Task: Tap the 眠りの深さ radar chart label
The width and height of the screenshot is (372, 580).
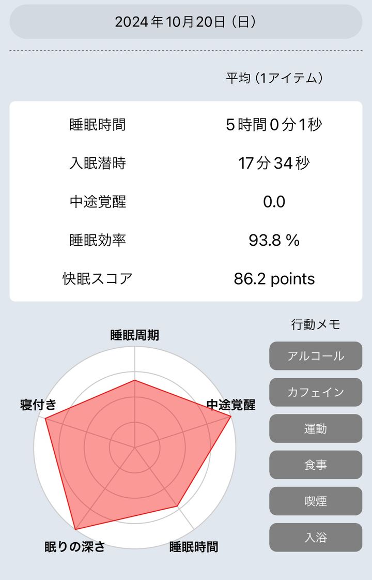Action: point(75,546)
